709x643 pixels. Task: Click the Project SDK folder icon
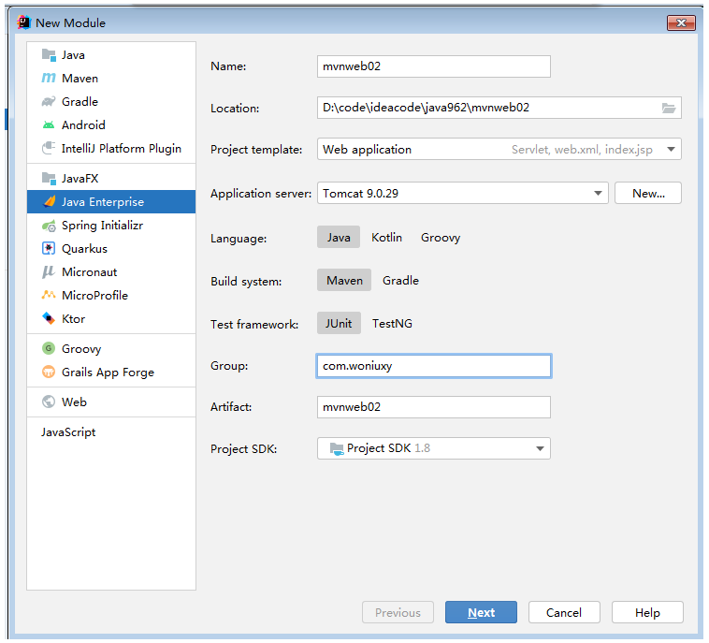(x=337, y=448)
